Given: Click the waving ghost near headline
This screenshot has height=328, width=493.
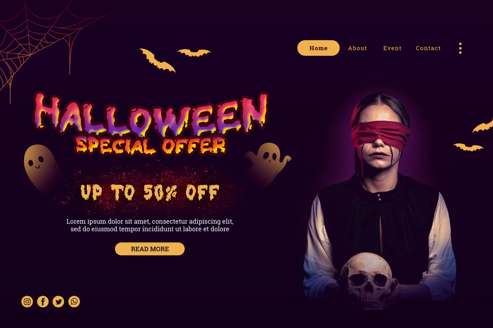Looking at the screenshot, I should pyautogui.click(x=267, y=163).
